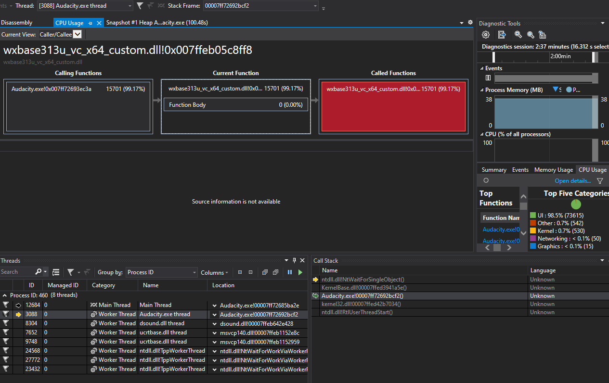
Task: Flag the msvcp140.dll worker thread
Action: (6, 332)
